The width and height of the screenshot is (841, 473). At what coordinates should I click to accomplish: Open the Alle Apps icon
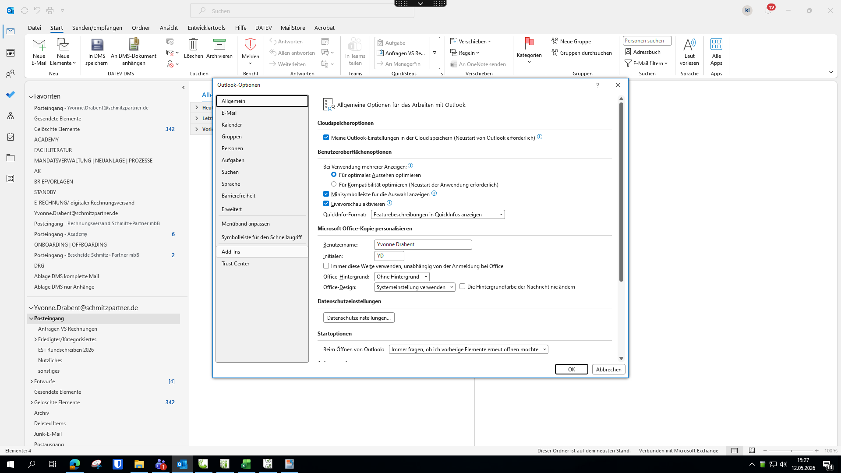click(x=716, y=44)
